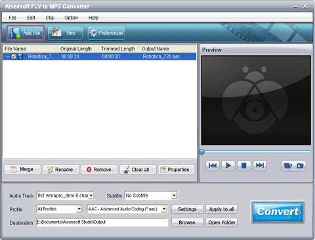Screen dimensions: 315x240
Task: Start conversion with Convert button
Action: pyautogui.click(x=278, y=212)
